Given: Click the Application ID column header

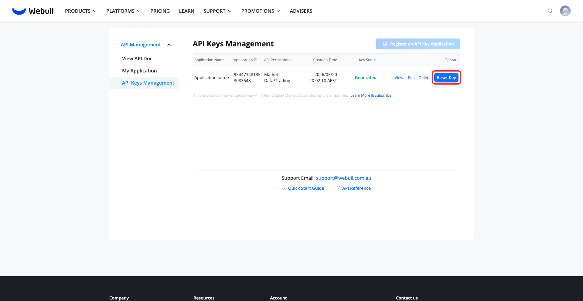Looking at the screenshot, I should tap(246, 60).
